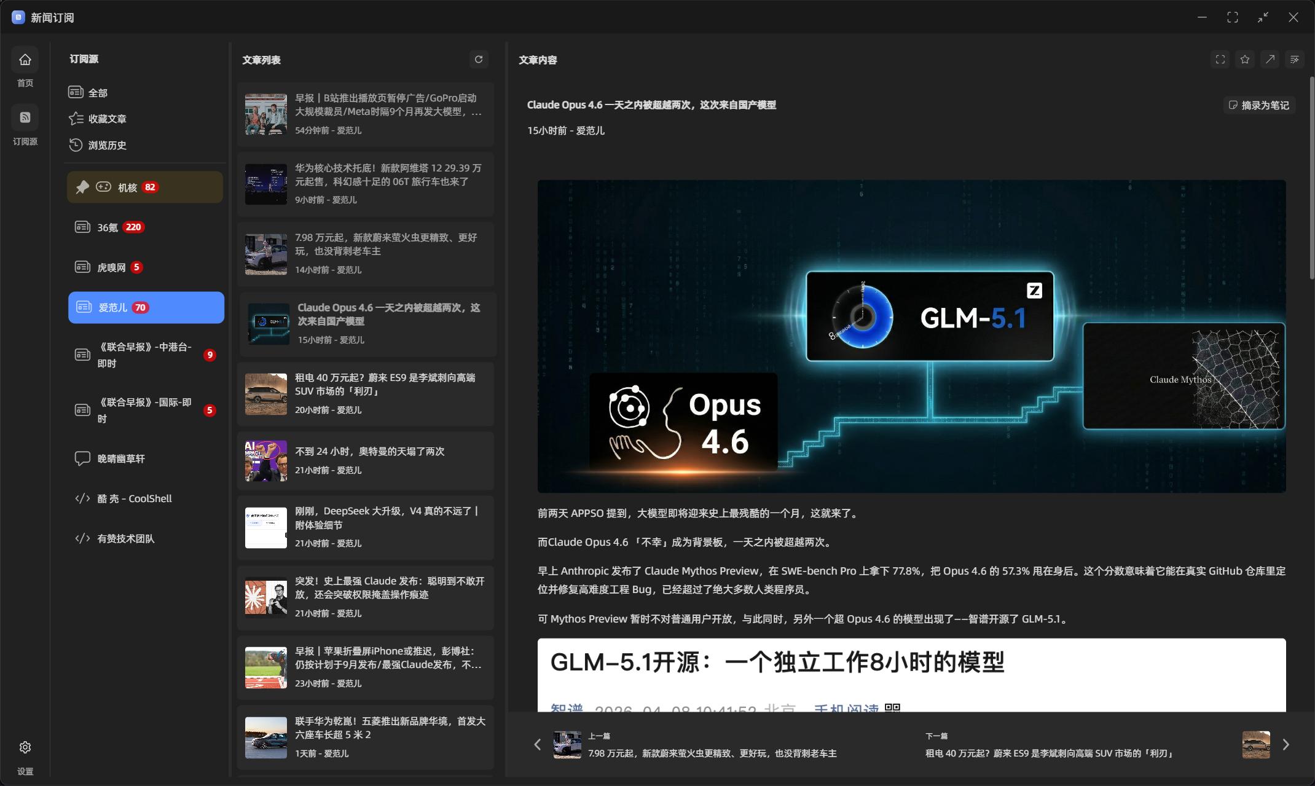1315x786 pixels.
Task: Open the 虎嗅网 feed
Action: click(111, 267)
